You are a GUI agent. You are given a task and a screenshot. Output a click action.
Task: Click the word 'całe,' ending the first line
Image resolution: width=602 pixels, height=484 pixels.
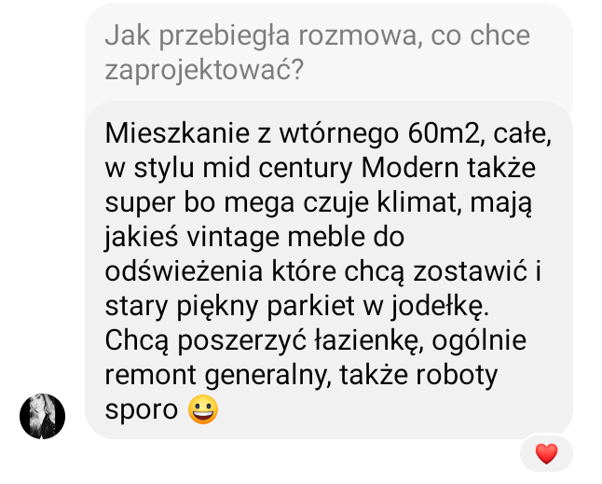[x=523, y=133]
